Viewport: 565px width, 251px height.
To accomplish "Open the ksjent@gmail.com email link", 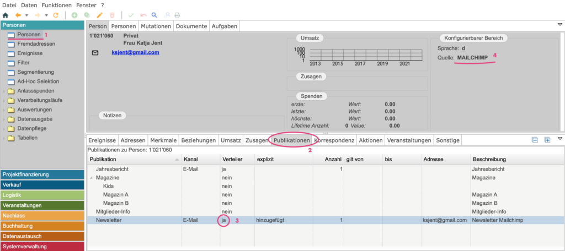I will pyautogui.click(x=135, y=52).
